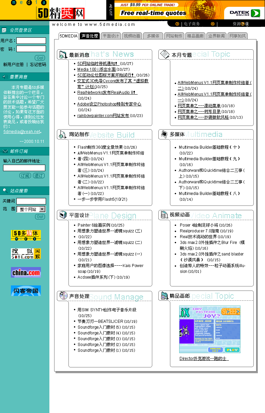Open the 资源下载 top navigation link
Image resolution: width=265 pixels, height=413 pixels.
point(241,24)
